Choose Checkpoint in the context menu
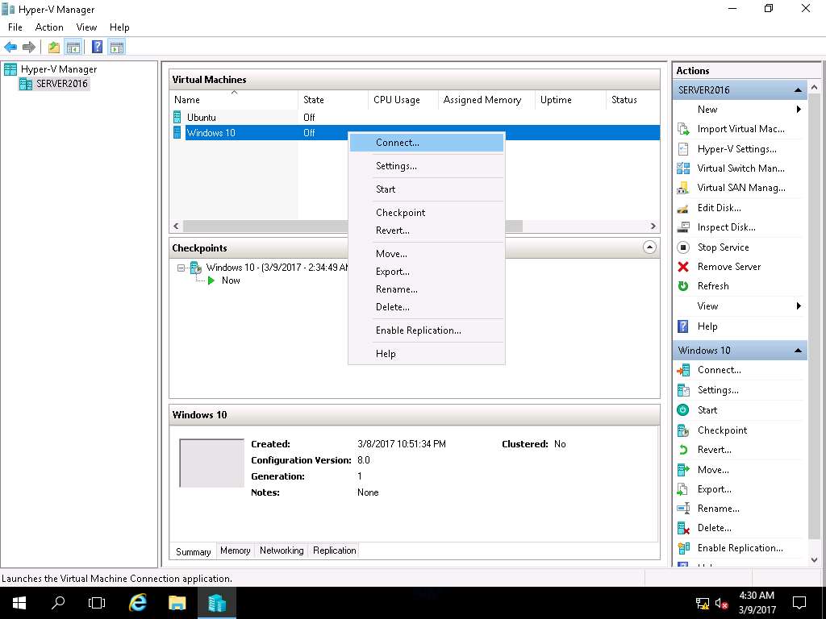Viewport: 826px width, 619px height. click(427, 213)
